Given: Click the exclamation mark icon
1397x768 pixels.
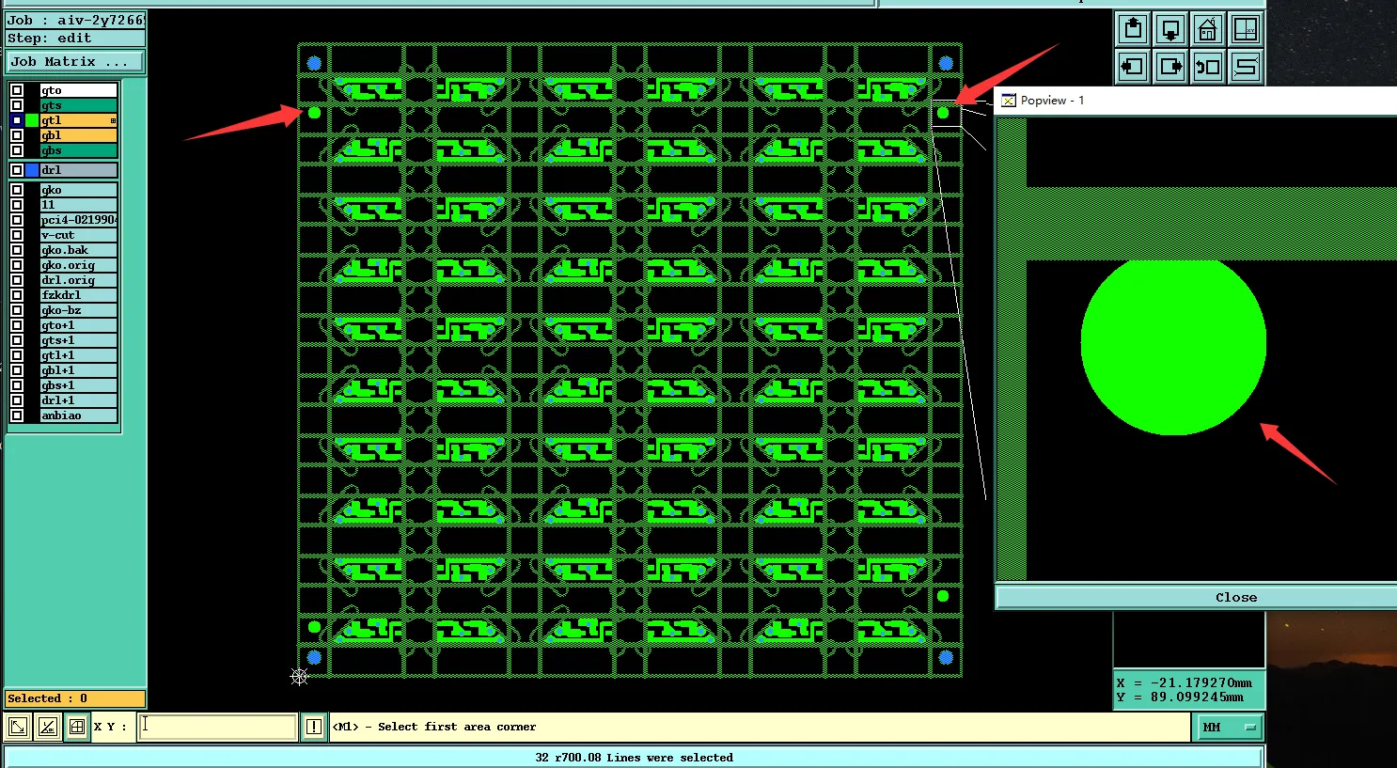Looking at the screenshot, I should click(x=314, y=727).
